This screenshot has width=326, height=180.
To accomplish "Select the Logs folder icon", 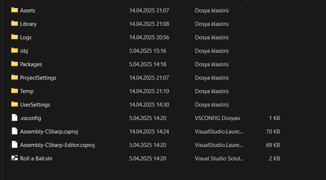I will 15,37.
